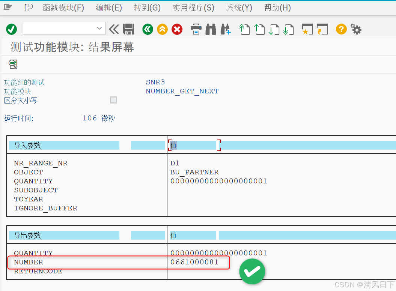Screen dimensions: 396x291
Task: Click the NR_RANGE_NR import parameter
Action: coord(41,163)
